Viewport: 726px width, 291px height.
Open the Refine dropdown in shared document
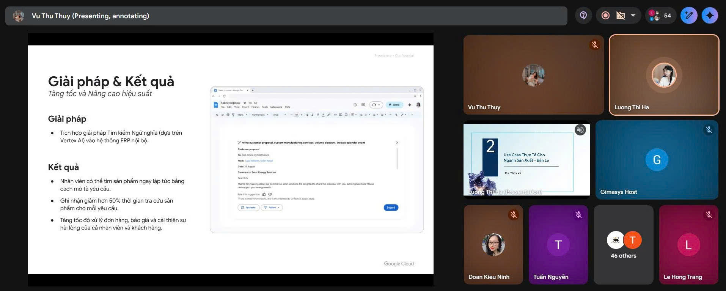272,208
